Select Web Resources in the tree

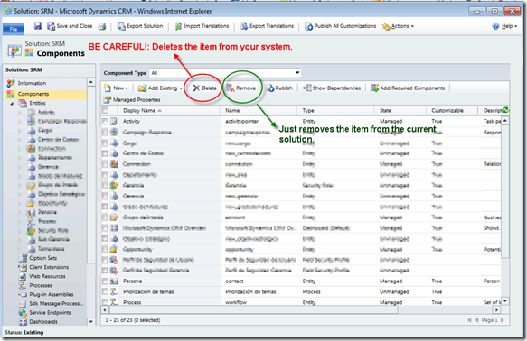click(47, 276)
